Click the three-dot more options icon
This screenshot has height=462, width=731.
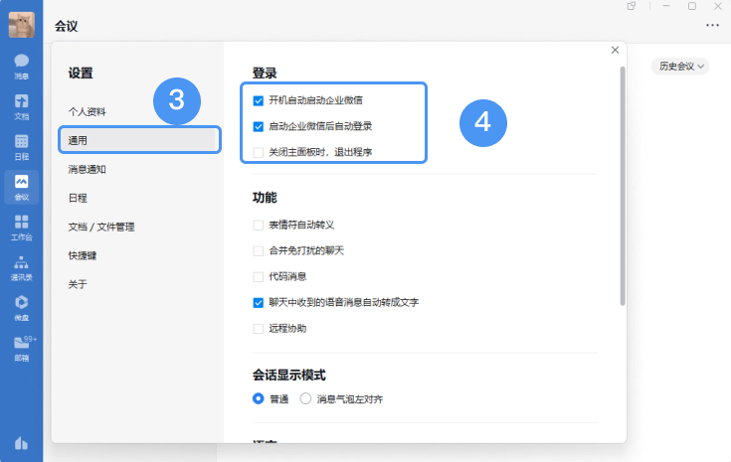click(x=712, y=25)
